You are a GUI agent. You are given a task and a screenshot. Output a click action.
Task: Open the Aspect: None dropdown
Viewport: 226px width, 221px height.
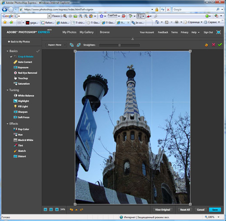click(x=56, y=45)
